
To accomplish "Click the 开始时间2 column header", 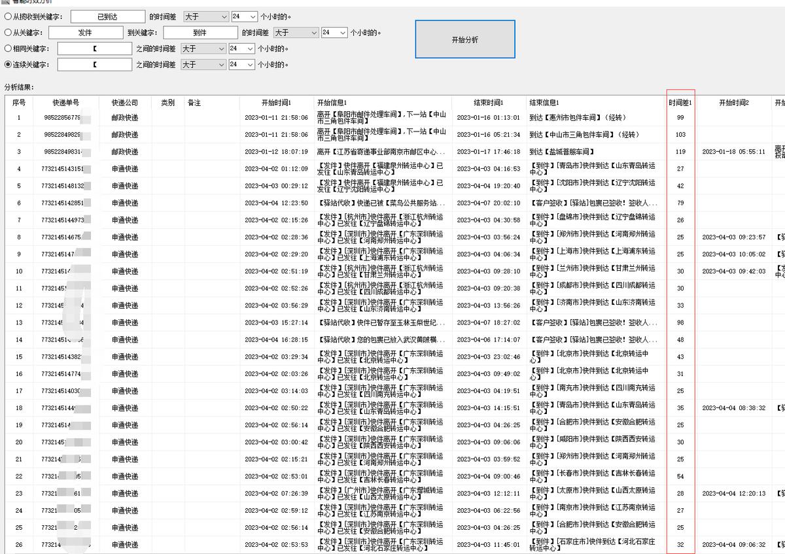I will (734, 103).
